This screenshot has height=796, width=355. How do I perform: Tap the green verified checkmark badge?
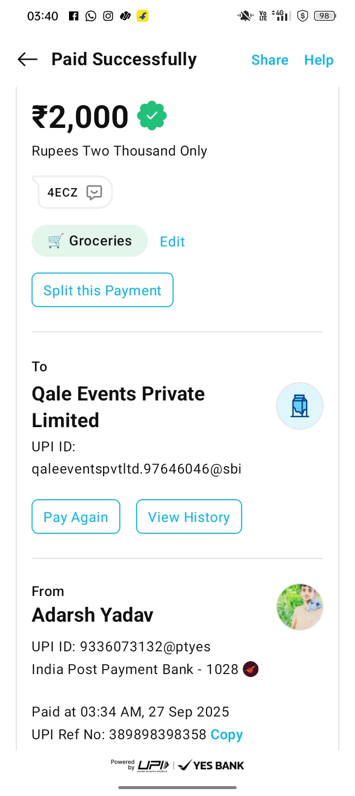152,116
